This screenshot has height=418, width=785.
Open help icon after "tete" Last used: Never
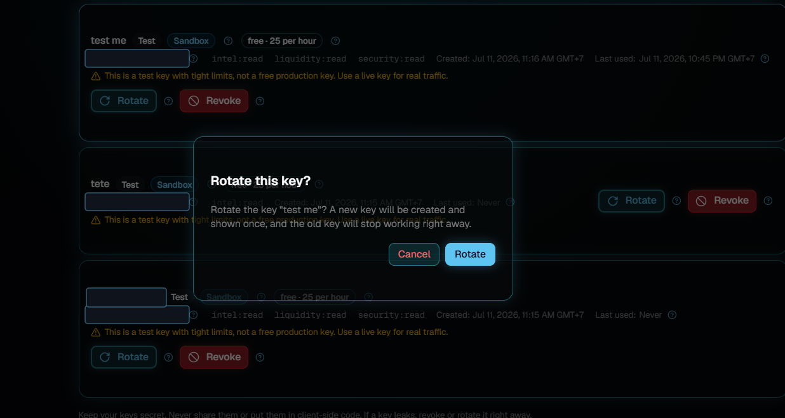(510, 202)
